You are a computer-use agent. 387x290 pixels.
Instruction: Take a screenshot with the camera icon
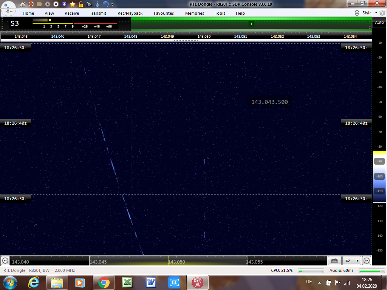89,4
